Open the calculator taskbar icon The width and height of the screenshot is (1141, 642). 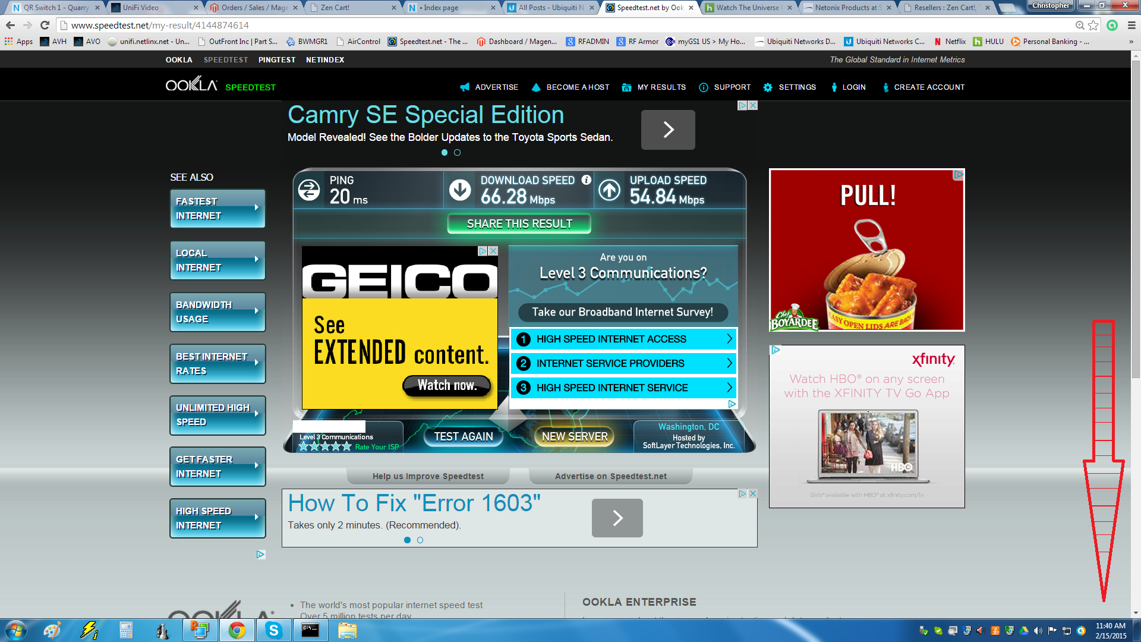pyautogui.click(x=126, y=630)
